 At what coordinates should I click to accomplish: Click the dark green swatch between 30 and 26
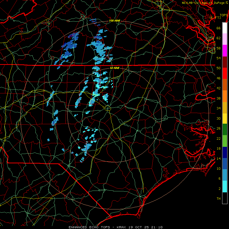point(225,130)
